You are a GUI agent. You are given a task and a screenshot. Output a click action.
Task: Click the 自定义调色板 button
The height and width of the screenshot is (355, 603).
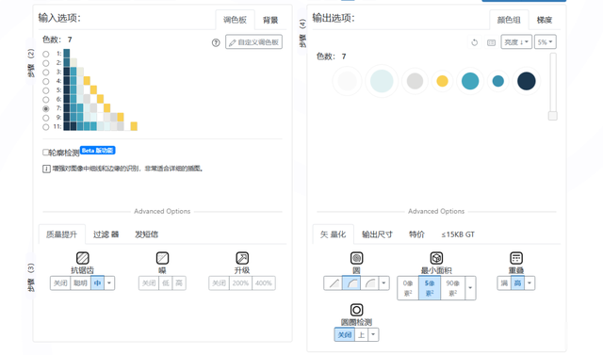253,41
